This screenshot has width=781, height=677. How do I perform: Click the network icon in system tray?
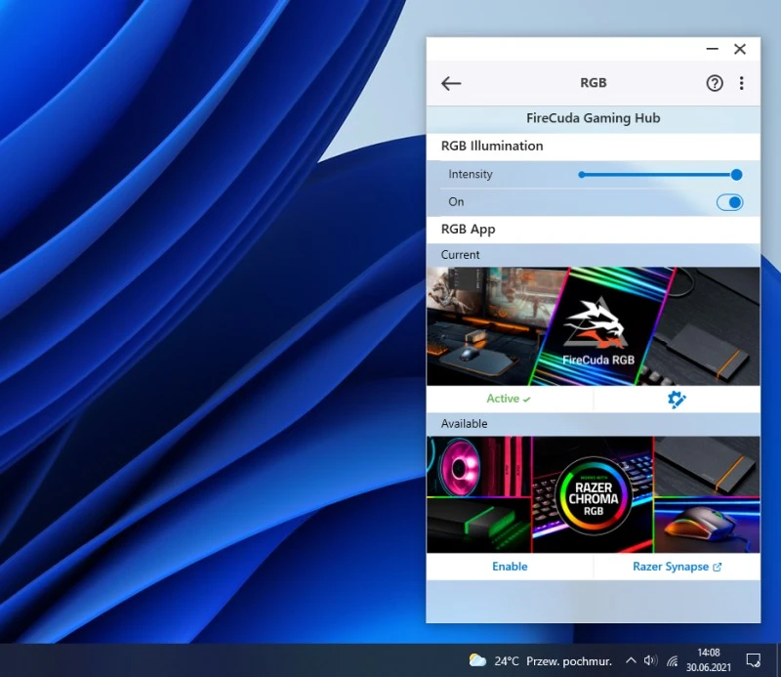(673, 660)
